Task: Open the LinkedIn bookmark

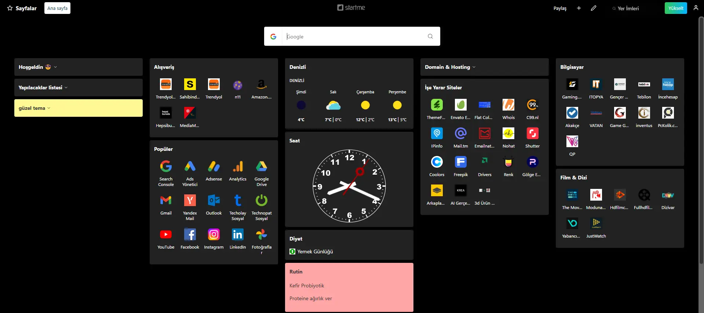Action: tap(238, 235)
